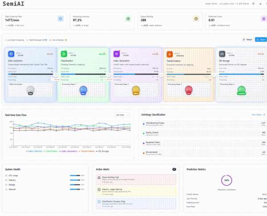
Task: Click the DB Storage stage icon
Action: pyautogui.click(x=222, y=54)
